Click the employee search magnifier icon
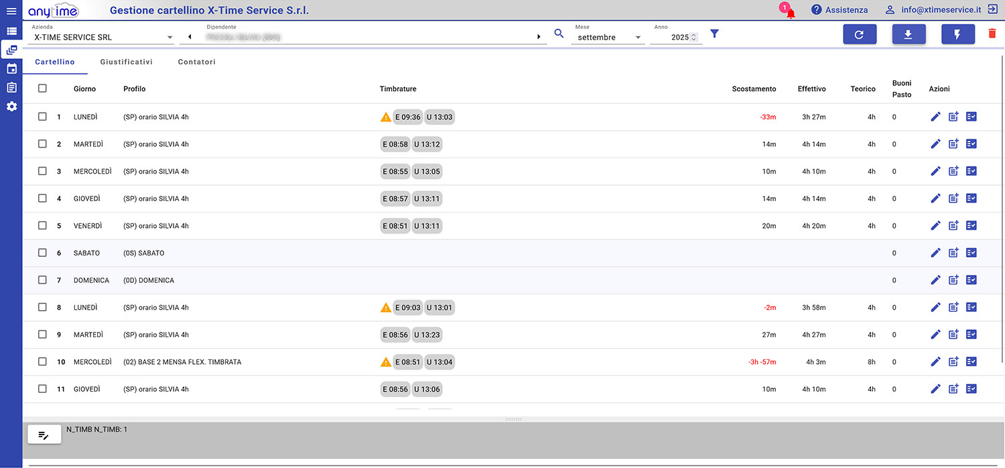The height and width of the screenshot is (468, 1005). (559, 34)
